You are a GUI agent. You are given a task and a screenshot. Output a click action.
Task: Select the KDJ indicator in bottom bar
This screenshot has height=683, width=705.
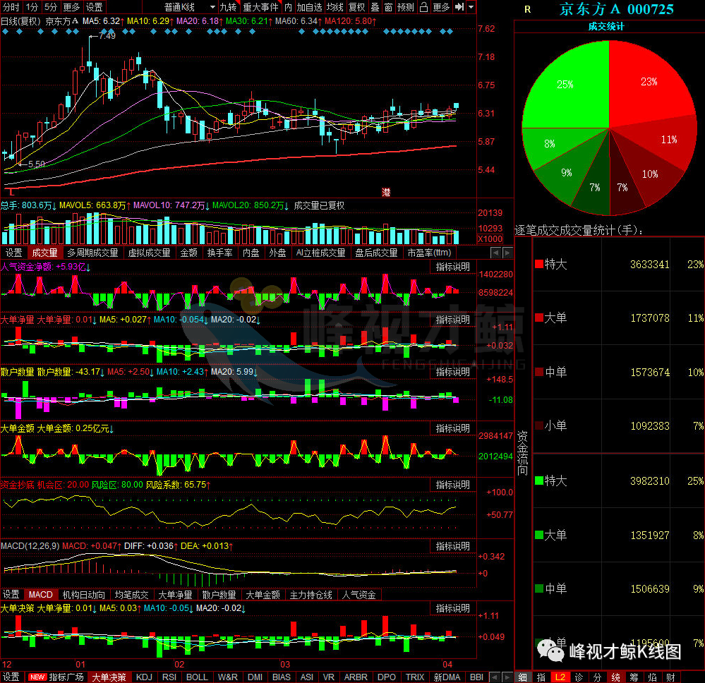144,677
